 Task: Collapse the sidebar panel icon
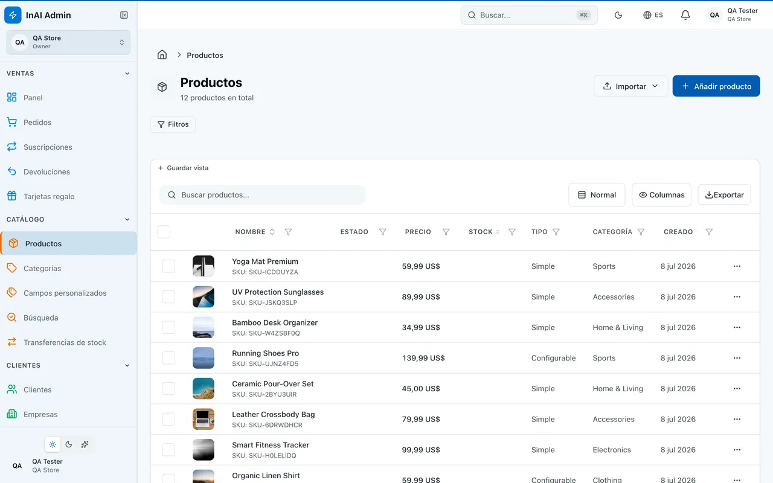click(124, 15)
